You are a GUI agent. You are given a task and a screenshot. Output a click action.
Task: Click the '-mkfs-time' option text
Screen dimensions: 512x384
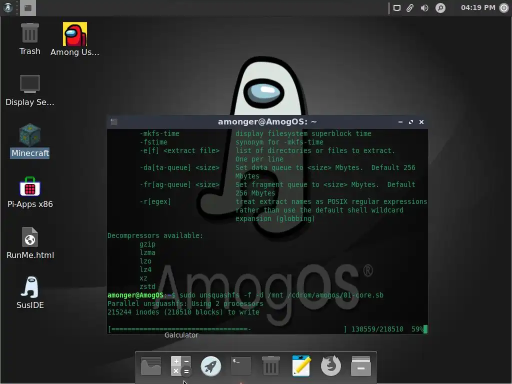pos(159,133)
